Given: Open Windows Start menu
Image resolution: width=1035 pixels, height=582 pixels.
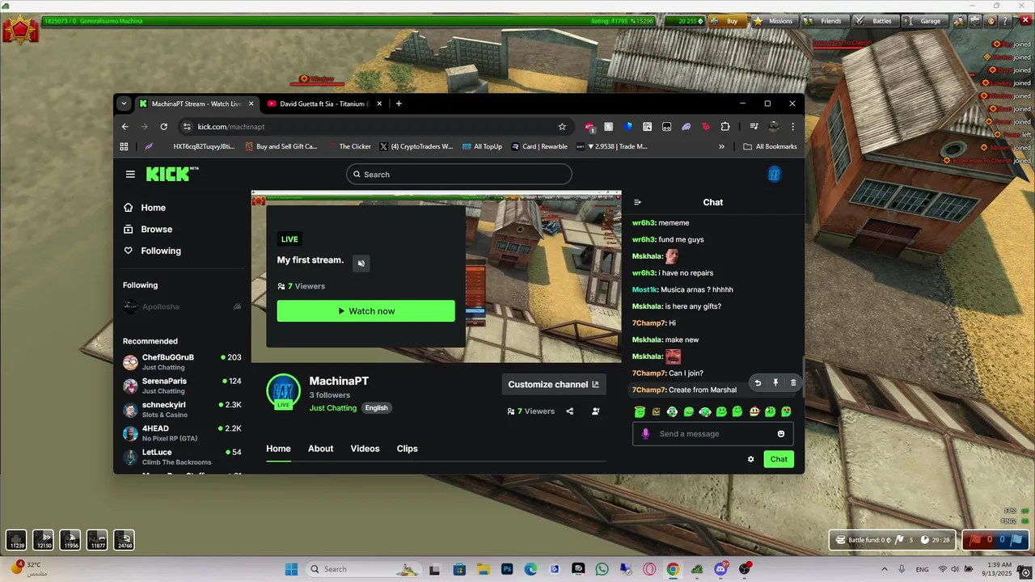Looking at the screenshot, I should 291,569.
